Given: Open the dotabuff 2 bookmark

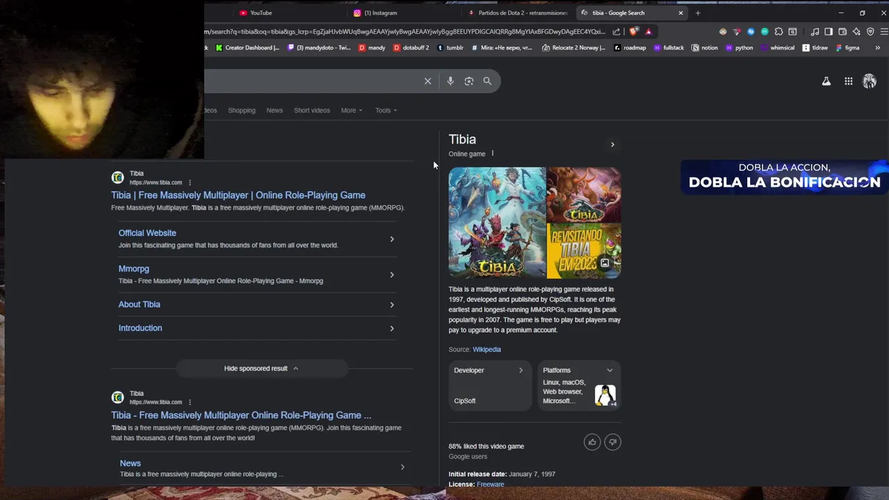Looking at the screenshot, I should point(411,48).
